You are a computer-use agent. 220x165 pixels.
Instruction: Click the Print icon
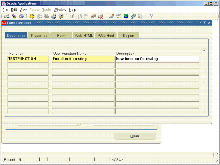click(54, 16)
